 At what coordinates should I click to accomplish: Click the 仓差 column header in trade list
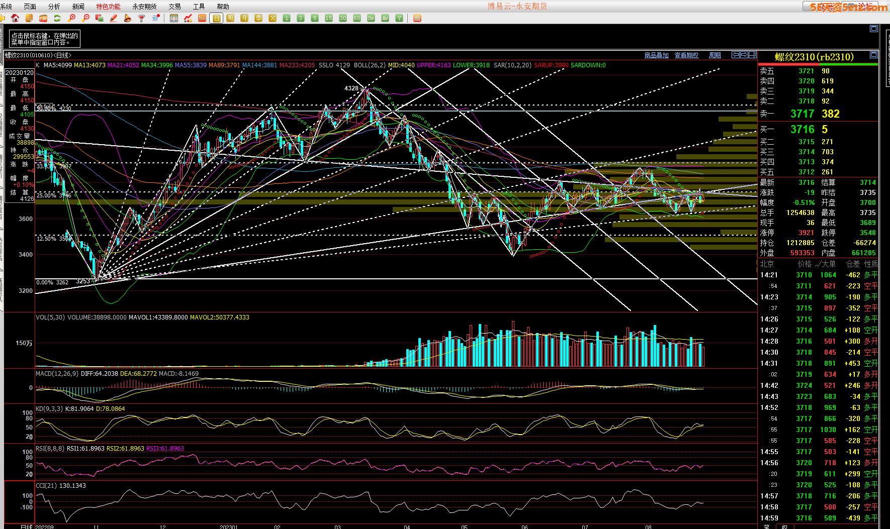(x=853, y=264)
